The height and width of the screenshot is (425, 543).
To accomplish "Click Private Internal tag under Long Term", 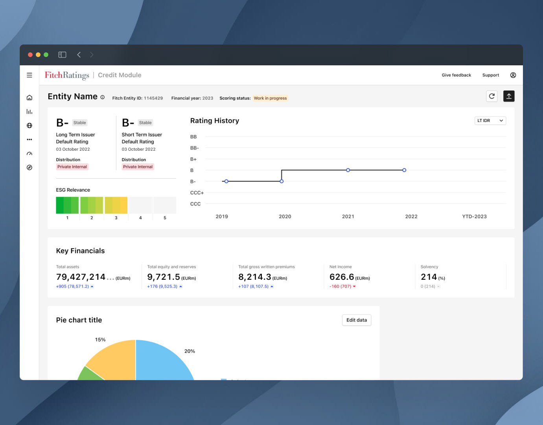I will click(72, 167).
